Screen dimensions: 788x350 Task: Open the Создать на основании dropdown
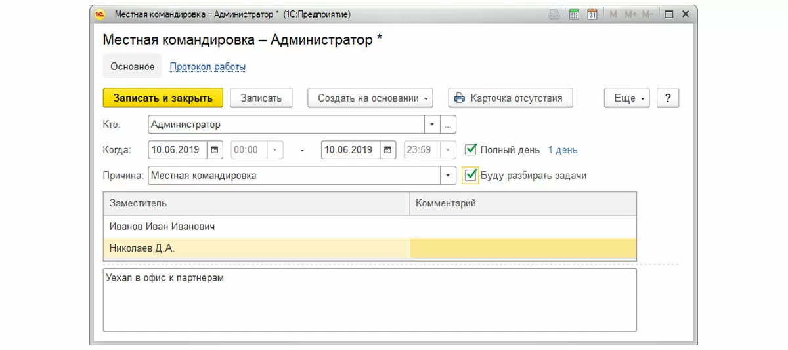pyautogui.click(x=370, y=98)
